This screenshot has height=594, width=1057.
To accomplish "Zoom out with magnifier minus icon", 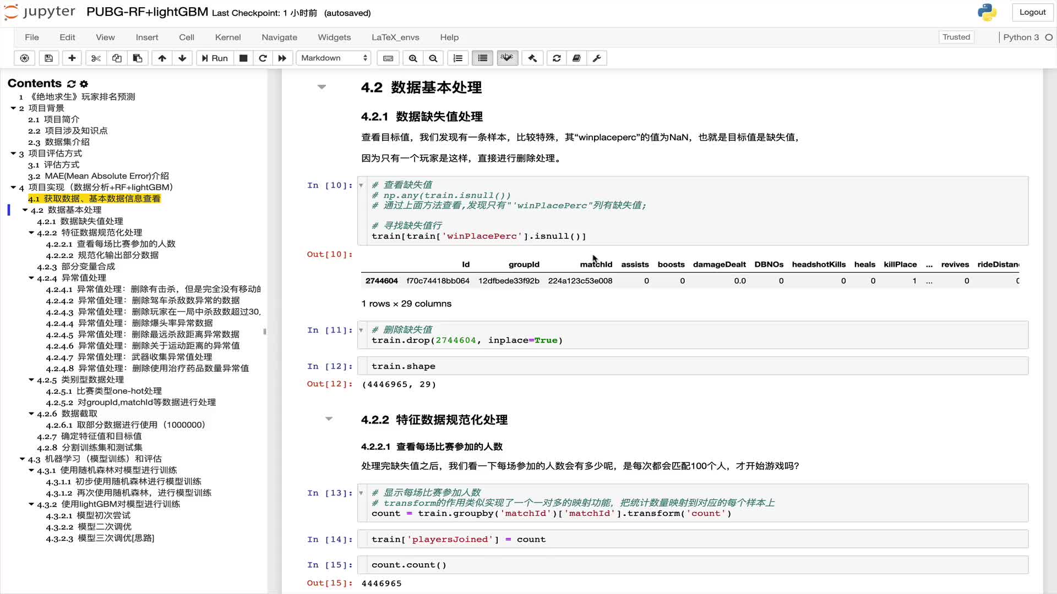I will pos(433,58).
